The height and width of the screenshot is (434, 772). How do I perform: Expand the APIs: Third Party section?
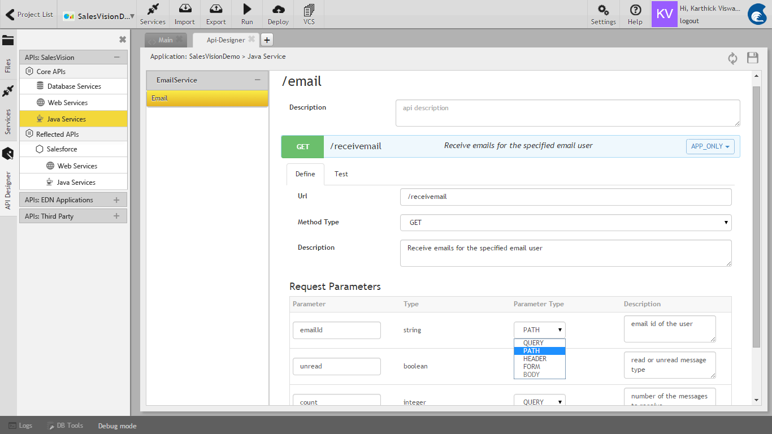[x=116, y=216]
